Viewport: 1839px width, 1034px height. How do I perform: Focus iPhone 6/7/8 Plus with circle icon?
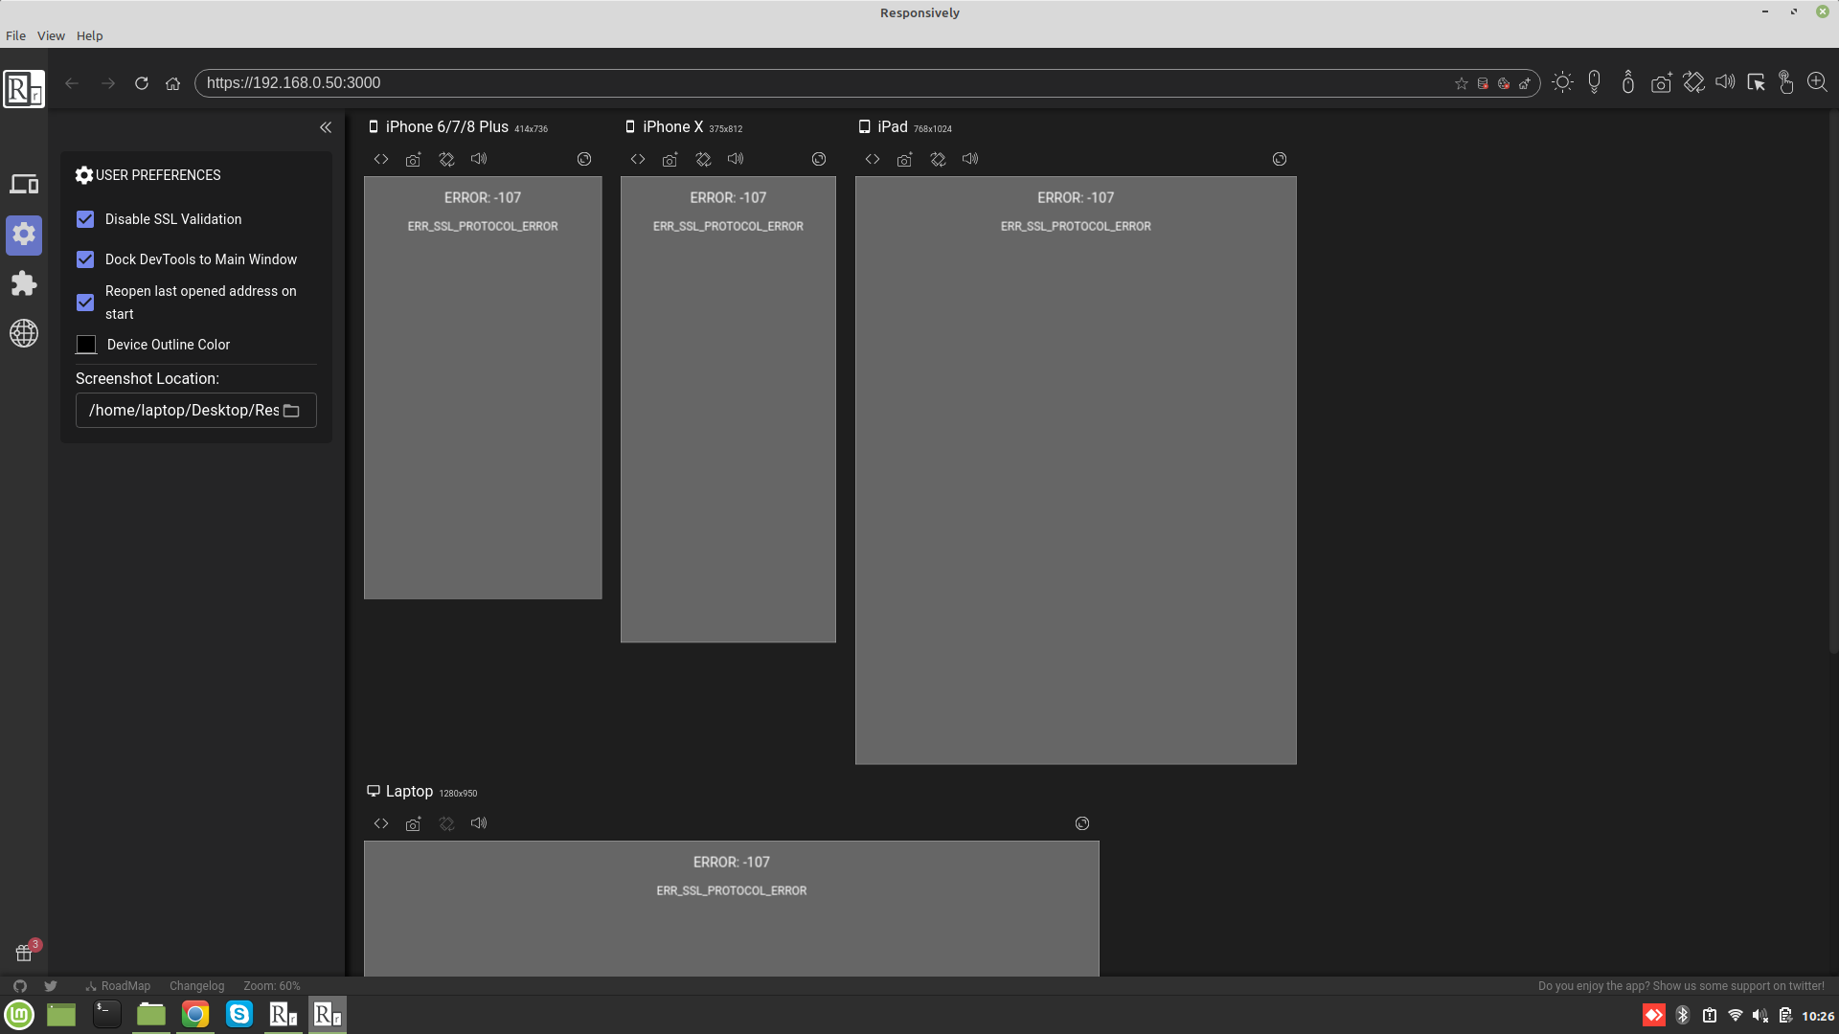tap(584, 159)
